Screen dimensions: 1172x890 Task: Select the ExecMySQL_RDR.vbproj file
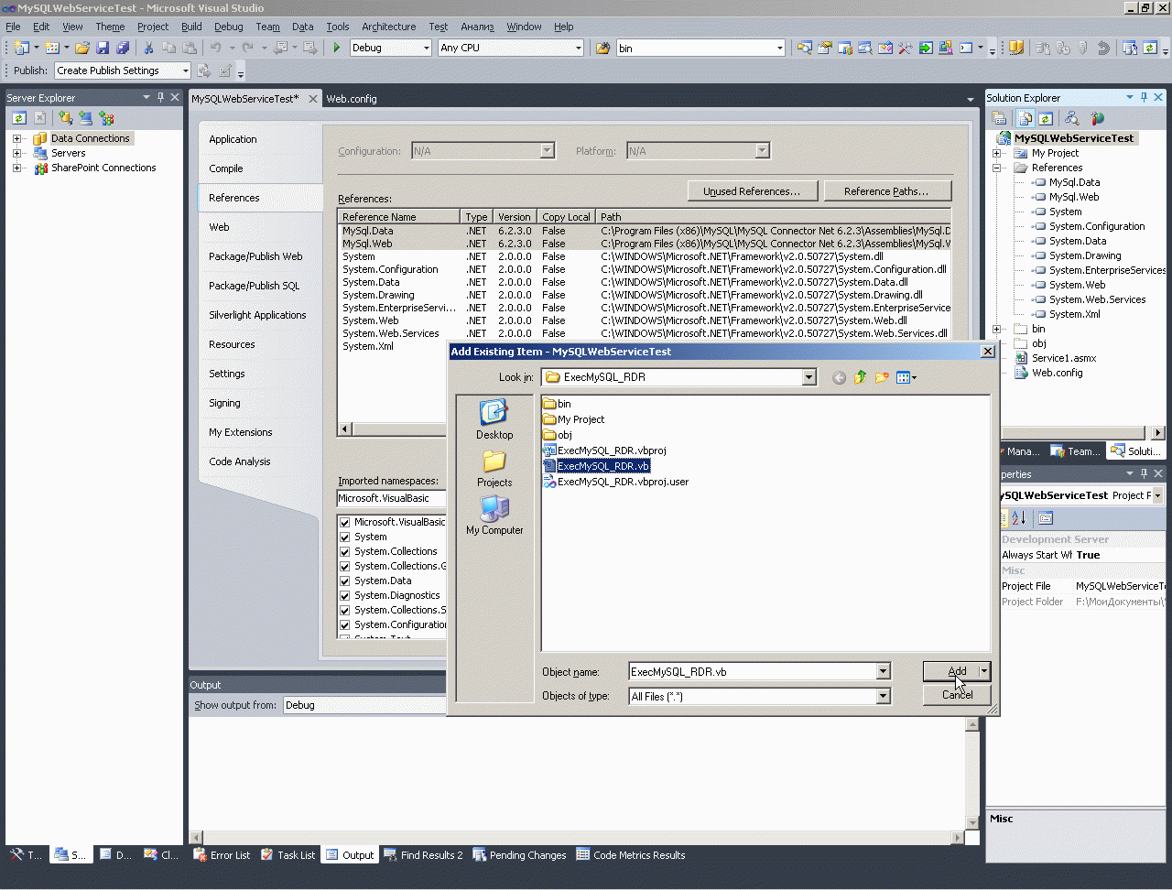(x=605, y=450)
